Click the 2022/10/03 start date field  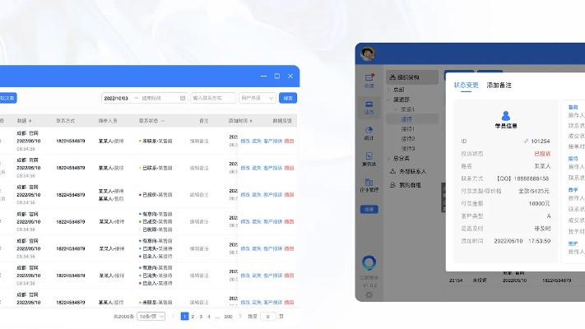(x=116, y=98)
